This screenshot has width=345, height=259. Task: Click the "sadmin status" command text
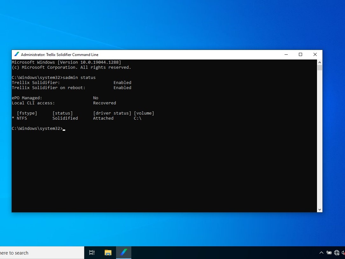point(79,78)
